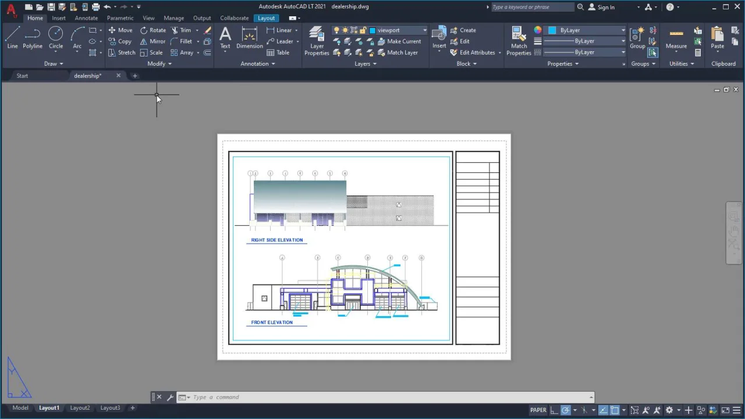Open the Annotate ribbon tab
The image size is (745, 419).
(86, 18)
